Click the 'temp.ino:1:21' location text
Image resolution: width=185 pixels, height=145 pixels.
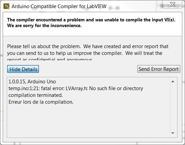(x=24, y=88)
